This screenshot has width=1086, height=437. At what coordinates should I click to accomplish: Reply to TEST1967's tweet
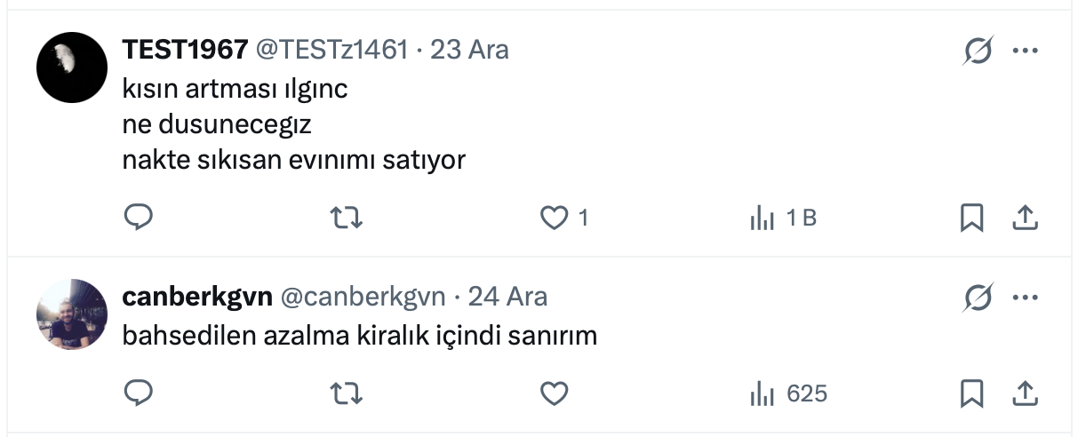138,218
